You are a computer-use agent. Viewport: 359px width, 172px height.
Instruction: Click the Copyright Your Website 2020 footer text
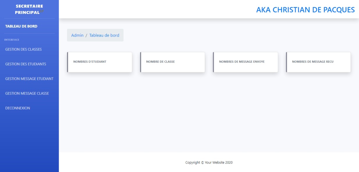209,162
